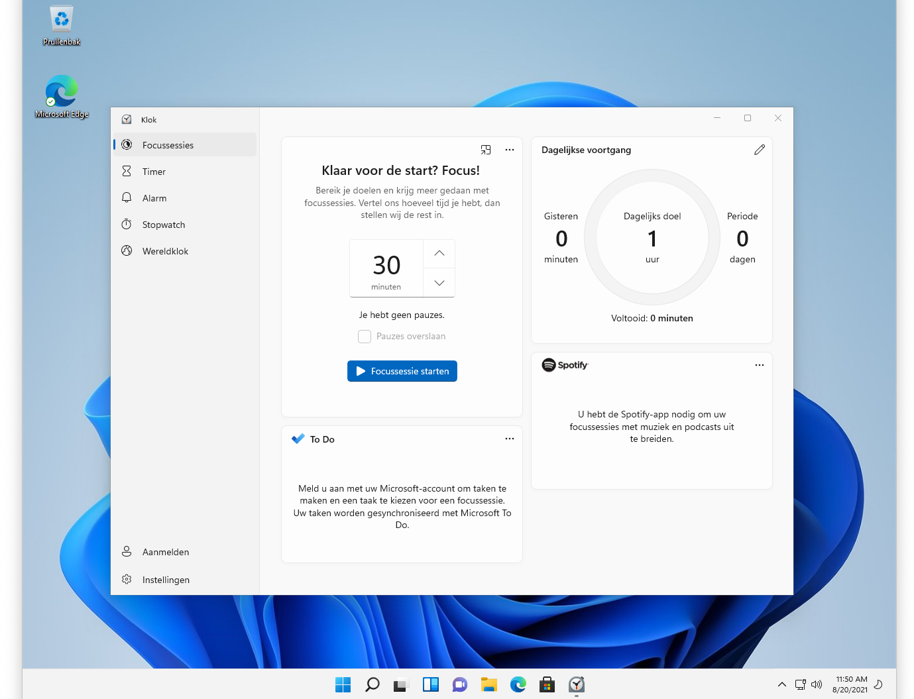The width and height of the screenshot is (914, 699).
Task: Click the File Explorer taskbar icon
Action: tap(489, 684)
